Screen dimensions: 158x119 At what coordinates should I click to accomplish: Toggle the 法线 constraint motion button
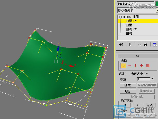coord(150,105)
